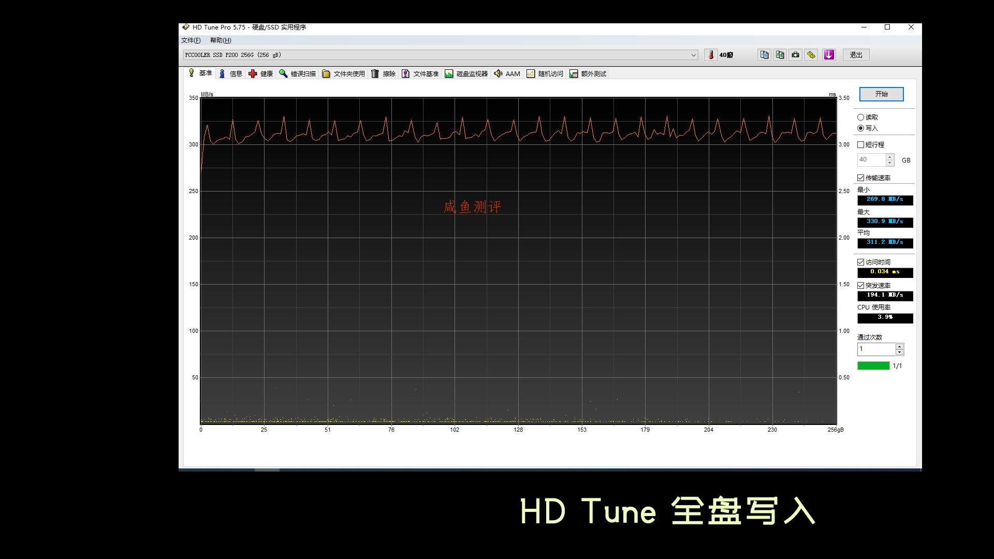
Task: Click the 0.034 ms access time value
Action: coord(885,272)
